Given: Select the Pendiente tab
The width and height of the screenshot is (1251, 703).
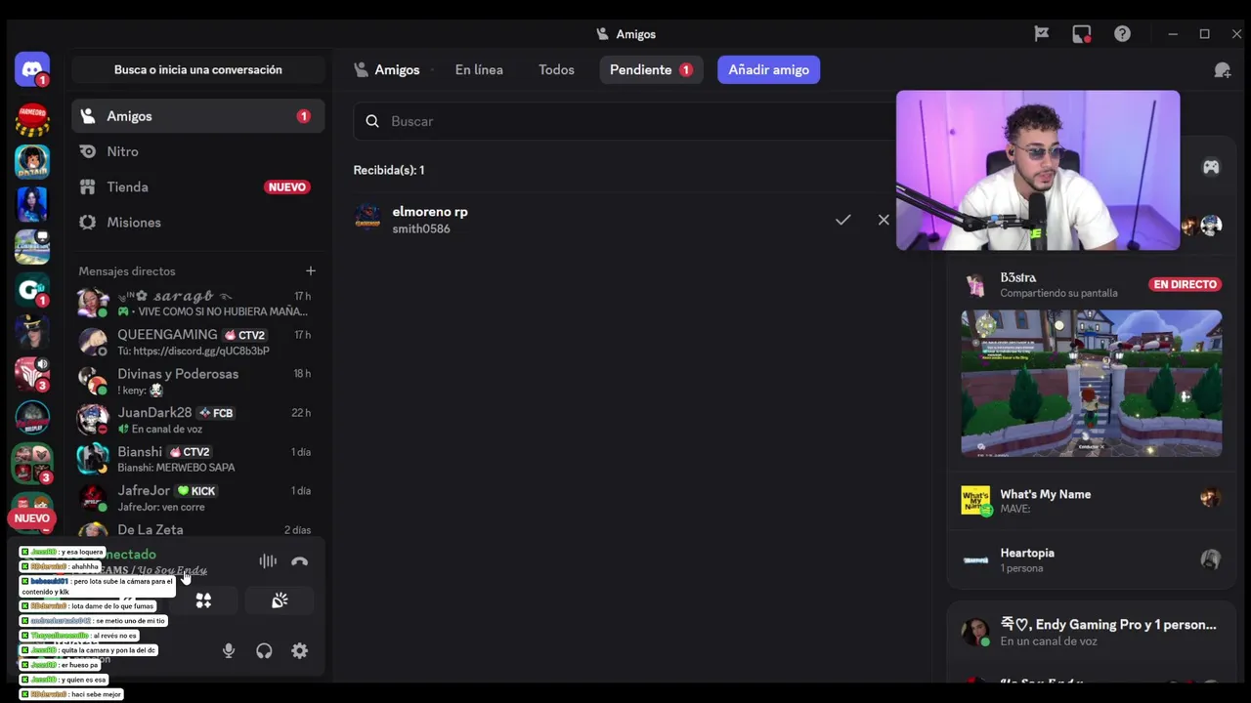Looking at the screenshot, I should [651, 70].
